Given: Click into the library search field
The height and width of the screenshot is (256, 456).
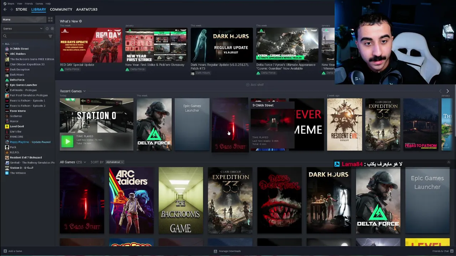Looking at the screenshot, I should pos(27,36).
